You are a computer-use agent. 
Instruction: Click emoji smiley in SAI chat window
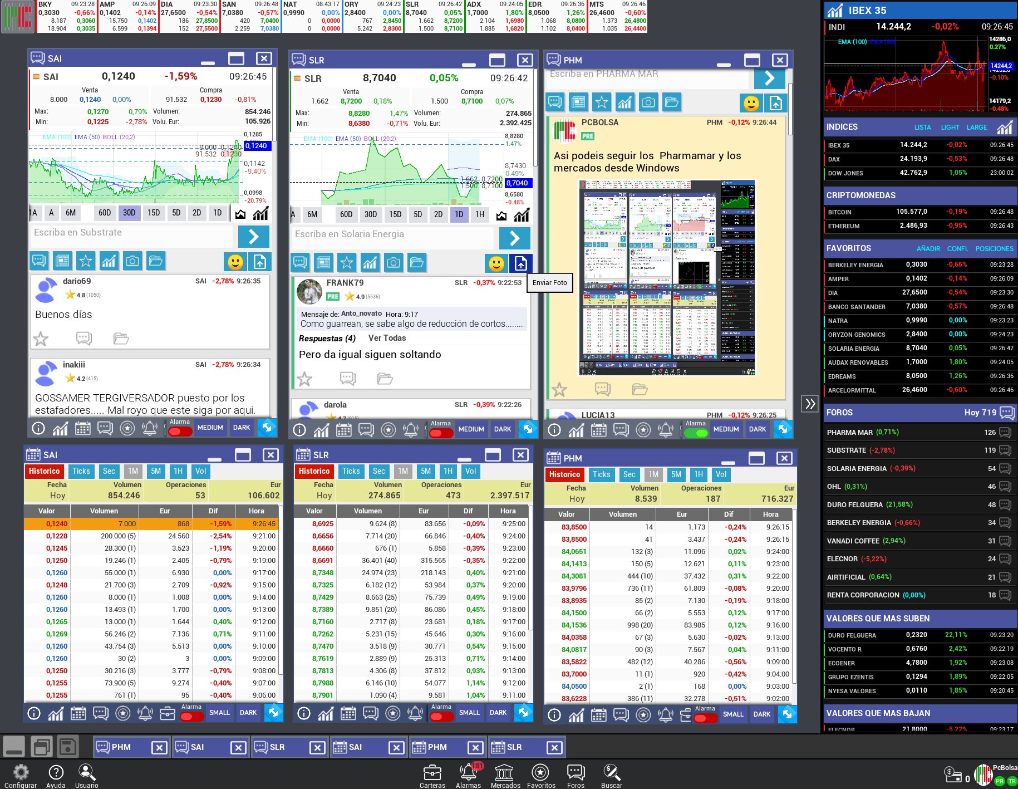[x=235, y=261]
